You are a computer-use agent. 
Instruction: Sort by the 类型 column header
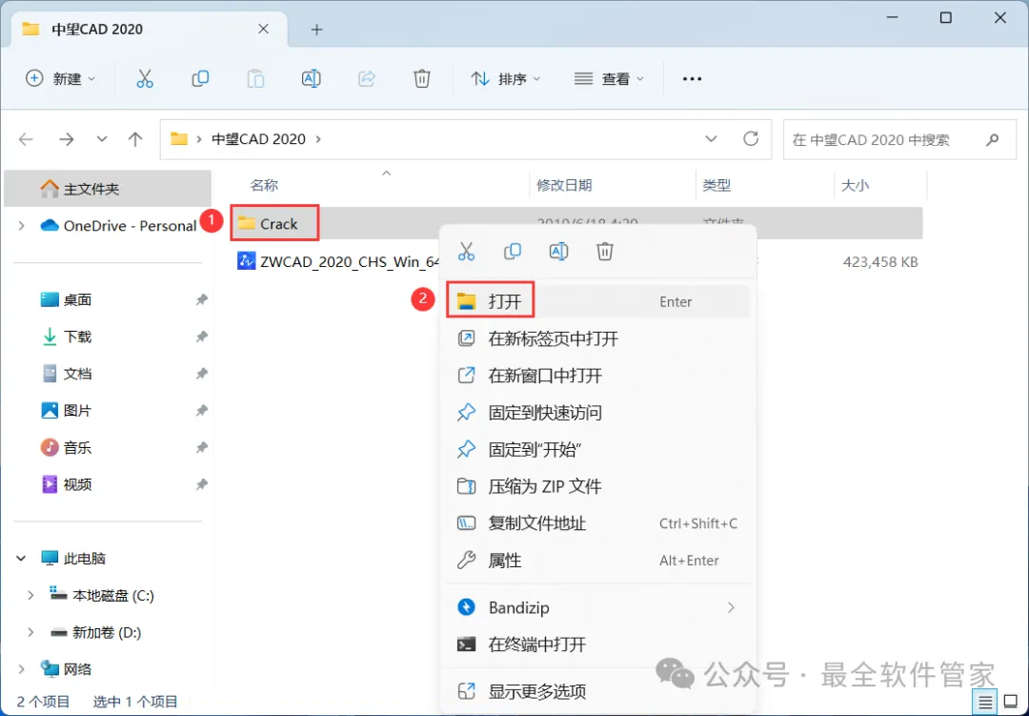point(716,185)
